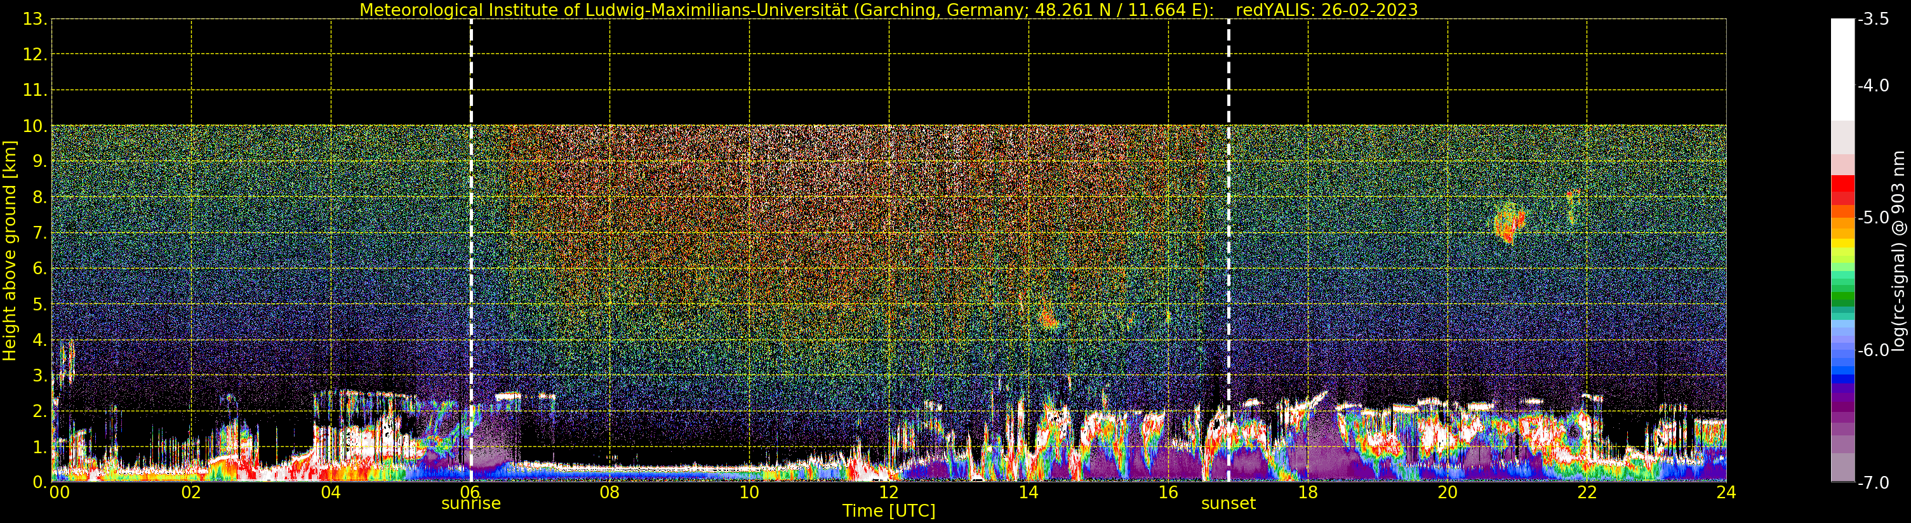This screenshot has height=523, width=1911.
Task: Click the height axis tick '4.'
Action: point(39,340)
